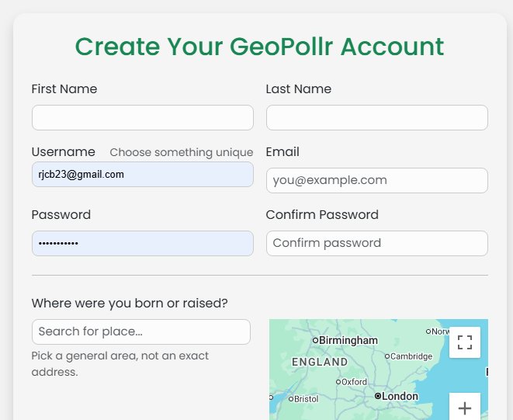This screenshot has height=420, width=513.
Task: Click the filled Password field
Action: (x=142, y=243)
